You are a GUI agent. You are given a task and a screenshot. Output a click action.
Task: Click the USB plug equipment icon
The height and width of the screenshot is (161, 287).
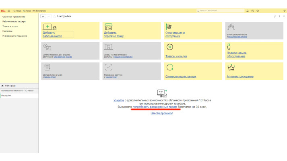point(229,47)
